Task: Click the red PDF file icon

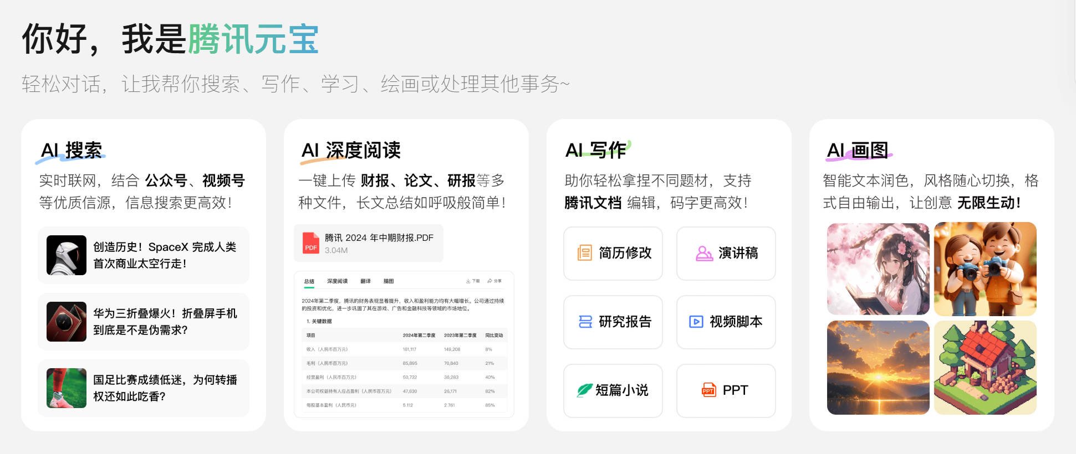Action: click(310, 243)
